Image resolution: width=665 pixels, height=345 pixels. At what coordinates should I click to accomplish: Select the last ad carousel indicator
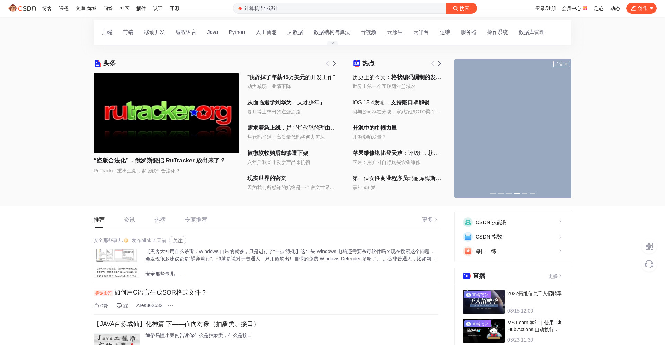tap(533, 193)
